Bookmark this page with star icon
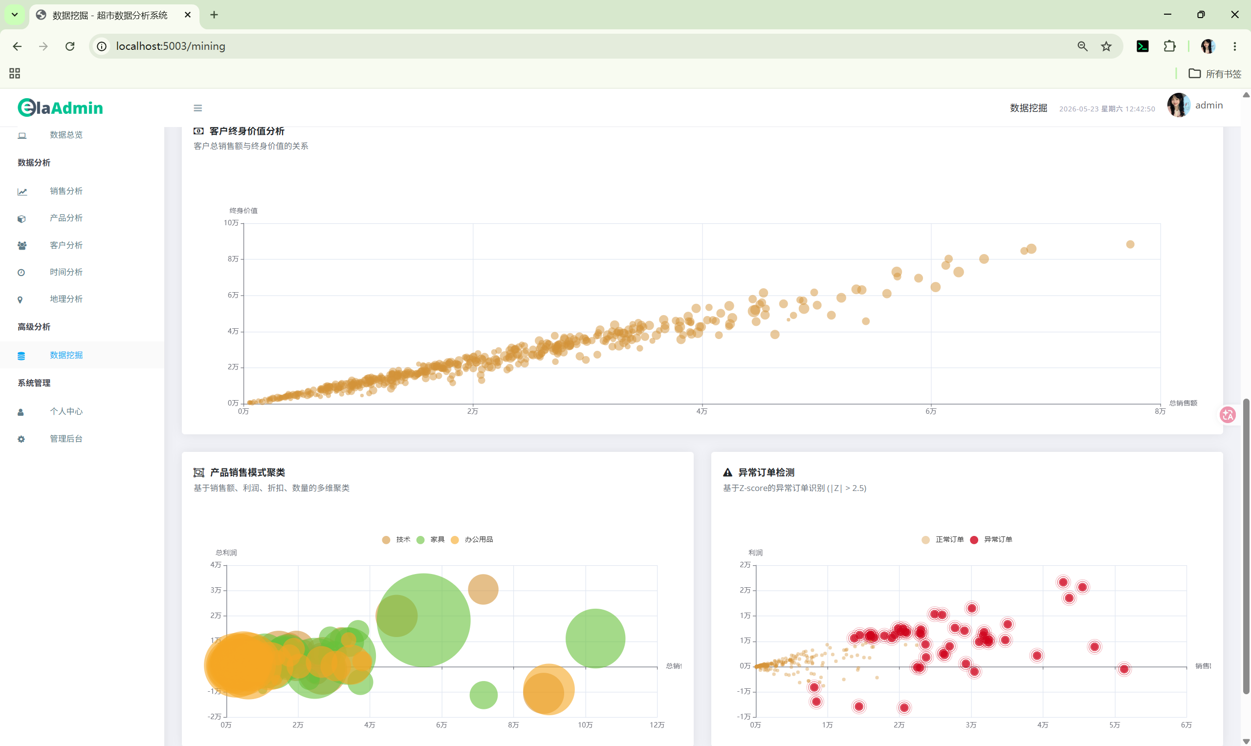 (1106, 46)
